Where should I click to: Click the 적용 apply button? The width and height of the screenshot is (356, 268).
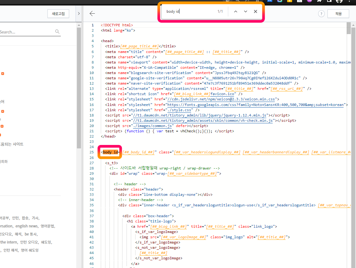338,14
